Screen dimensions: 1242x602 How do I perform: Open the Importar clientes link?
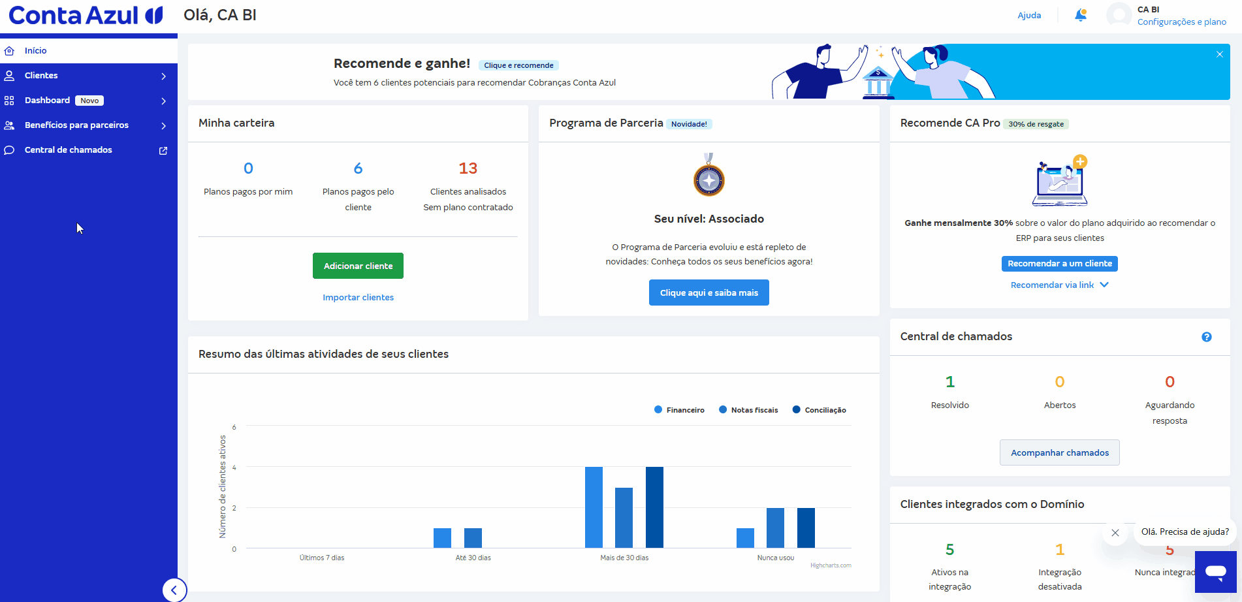click(x=358, y=297)
